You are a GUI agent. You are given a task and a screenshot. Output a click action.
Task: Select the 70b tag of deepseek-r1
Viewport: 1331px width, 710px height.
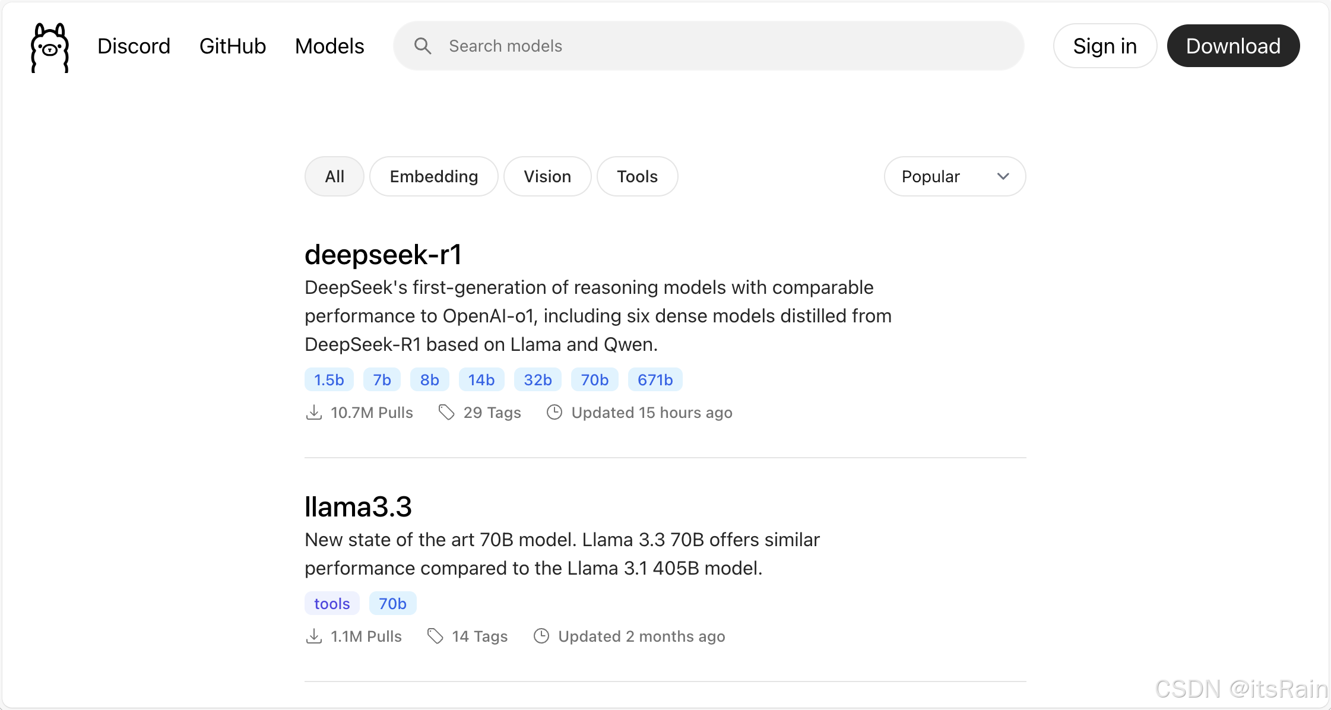[595, 379]
